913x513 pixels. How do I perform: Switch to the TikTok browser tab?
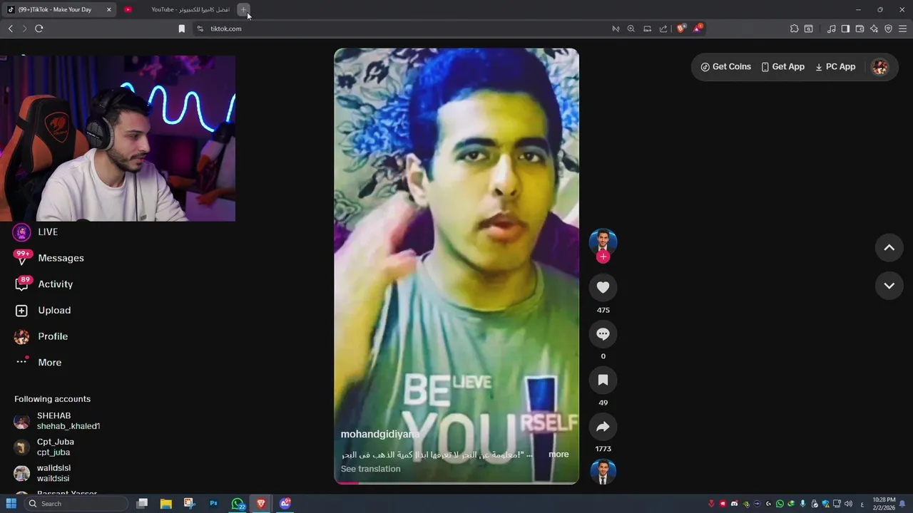click(60, 9)
